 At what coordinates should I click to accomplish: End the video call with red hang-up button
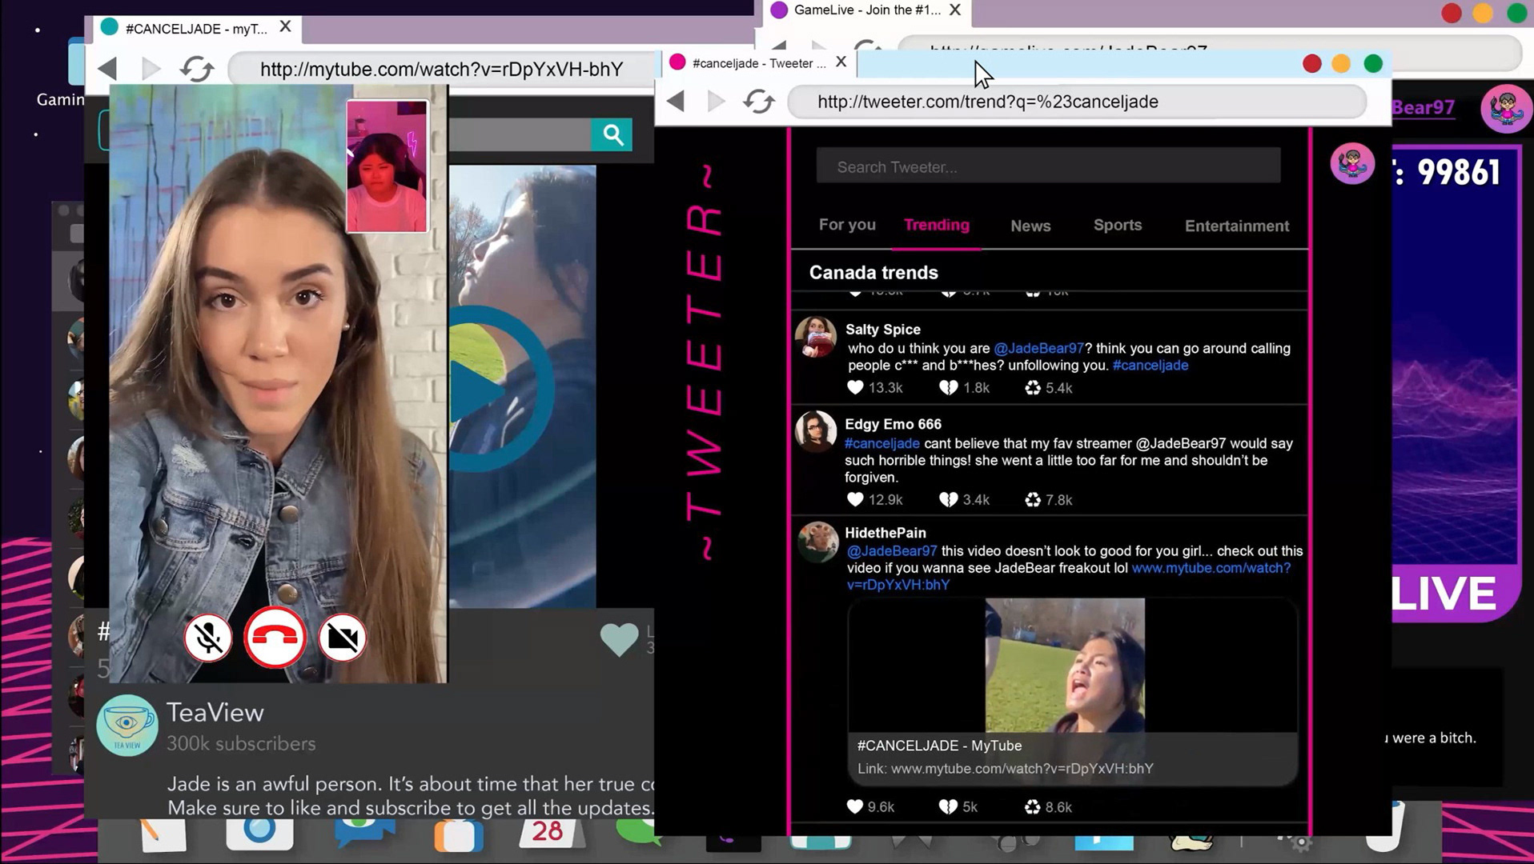tap(275, 638)
